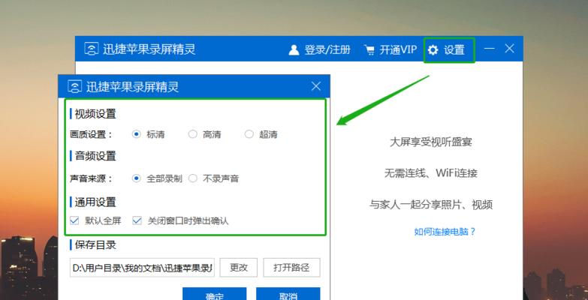This screenshot has width=588, height=300.
Task: Minimize the main 迅捷苹果录屏精灵 window
Action: click(x=489, y=49)
